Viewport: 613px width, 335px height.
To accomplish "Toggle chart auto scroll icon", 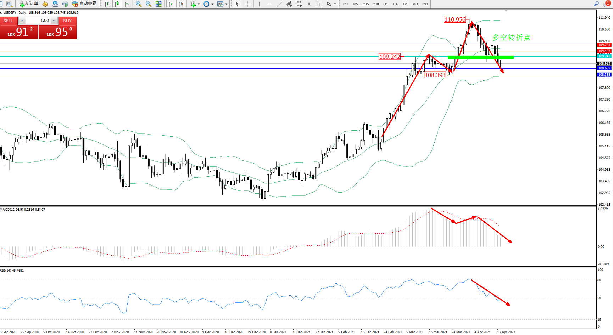I will tap(171, 4).
